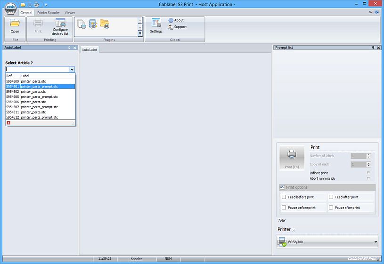
Task: Click the quick access Print icon
Action: (30, 5)
